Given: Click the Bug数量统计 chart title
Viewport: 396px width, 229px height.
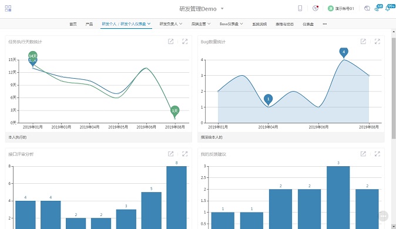Looking at the screenshot, I should pyautogui.click(x=213, y=42).
